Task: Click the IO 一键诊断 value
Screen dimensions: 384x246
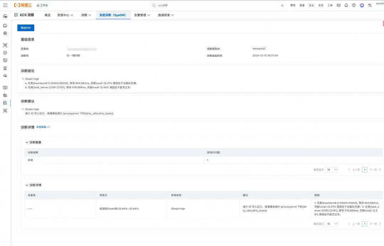Action: pyautogui.click(x=73, y=55)
